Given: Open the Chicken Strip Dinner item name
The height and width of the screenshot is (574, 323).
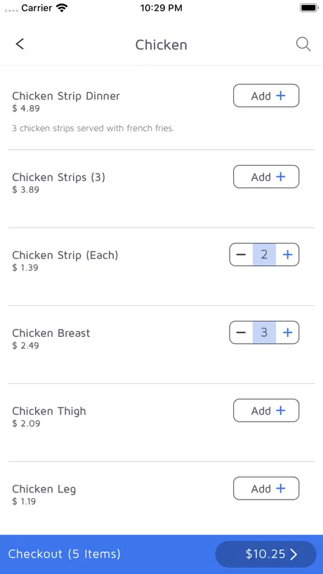Looking at the screenshot, I should 66,96.
